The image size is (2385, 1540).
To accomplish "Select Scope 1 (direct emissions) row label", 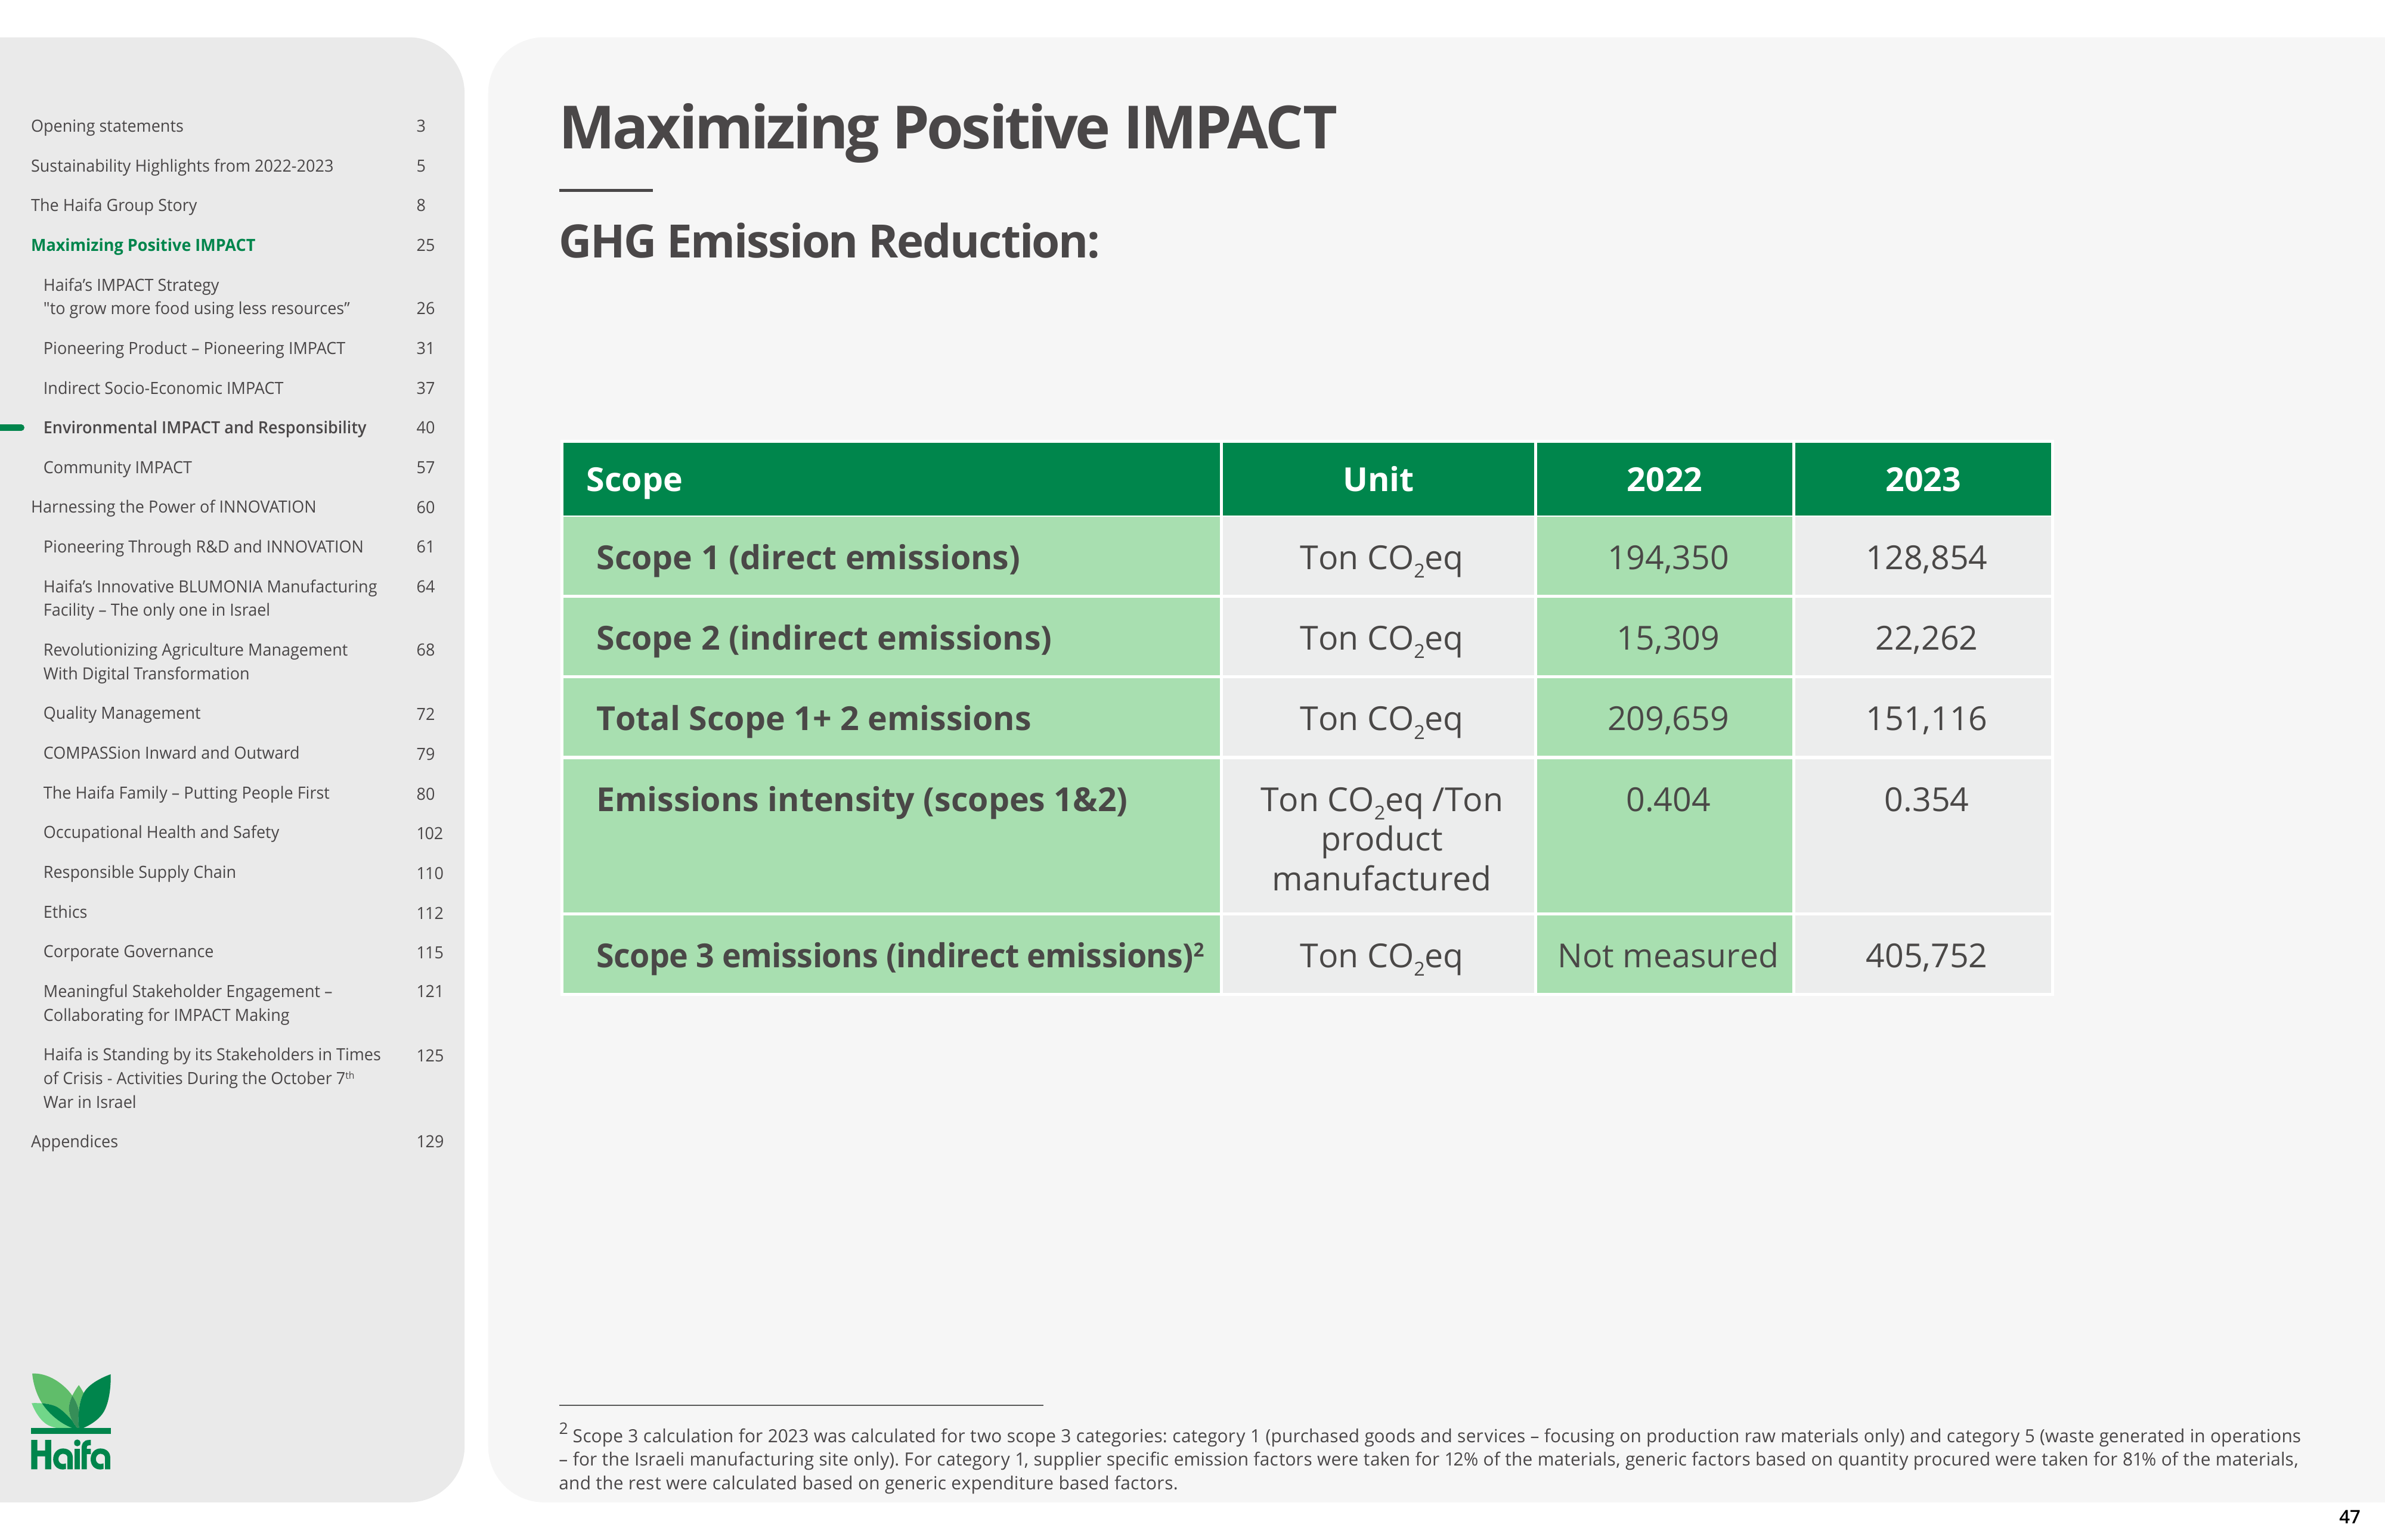I will tap(809, 558).
